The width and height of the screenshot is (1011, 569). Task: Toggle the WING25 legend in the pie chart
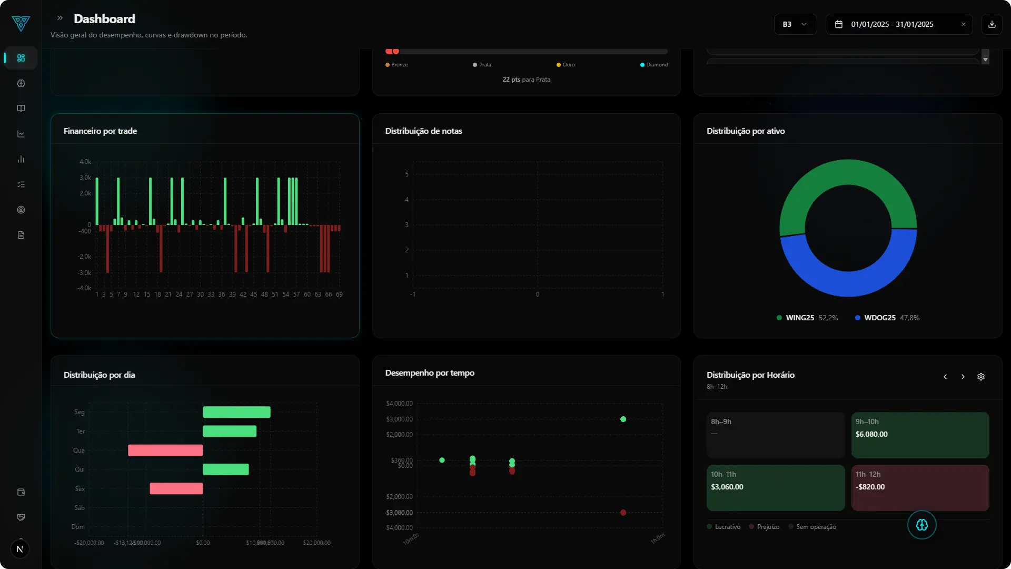tap(800, 318)
